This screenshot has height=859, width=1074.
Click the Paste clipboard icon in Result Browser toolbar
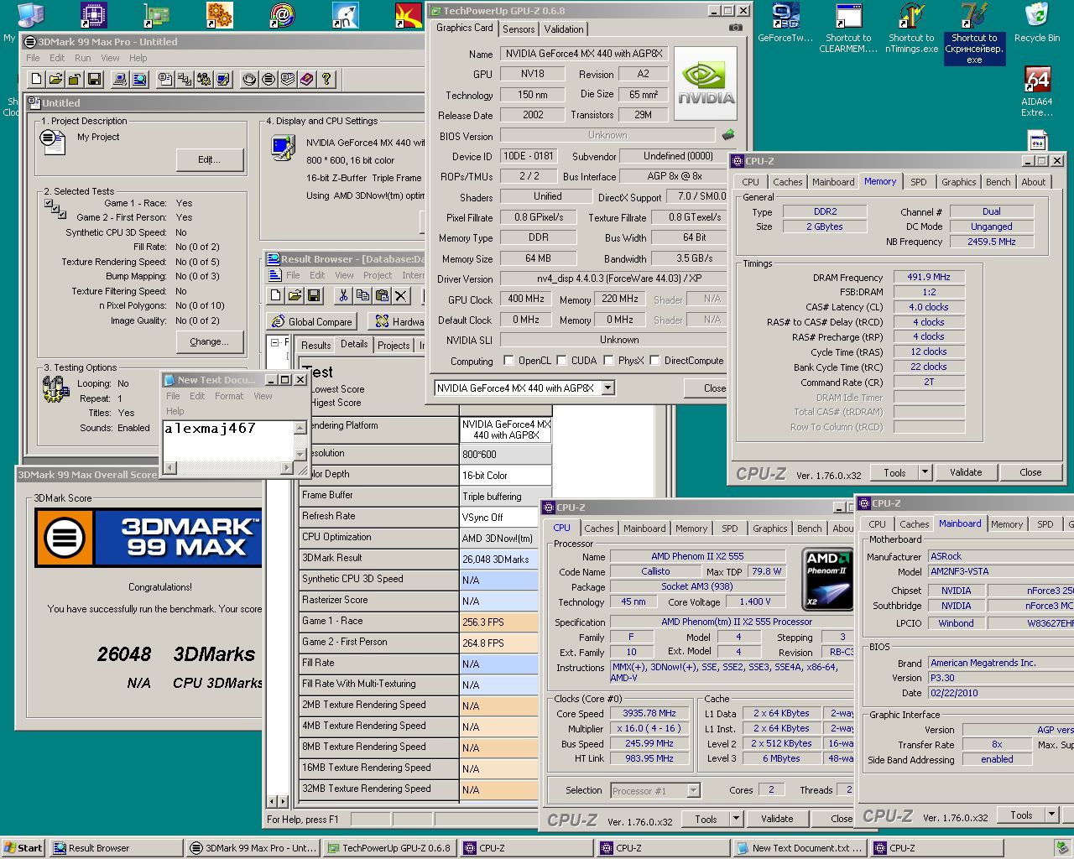click(382, 295)
